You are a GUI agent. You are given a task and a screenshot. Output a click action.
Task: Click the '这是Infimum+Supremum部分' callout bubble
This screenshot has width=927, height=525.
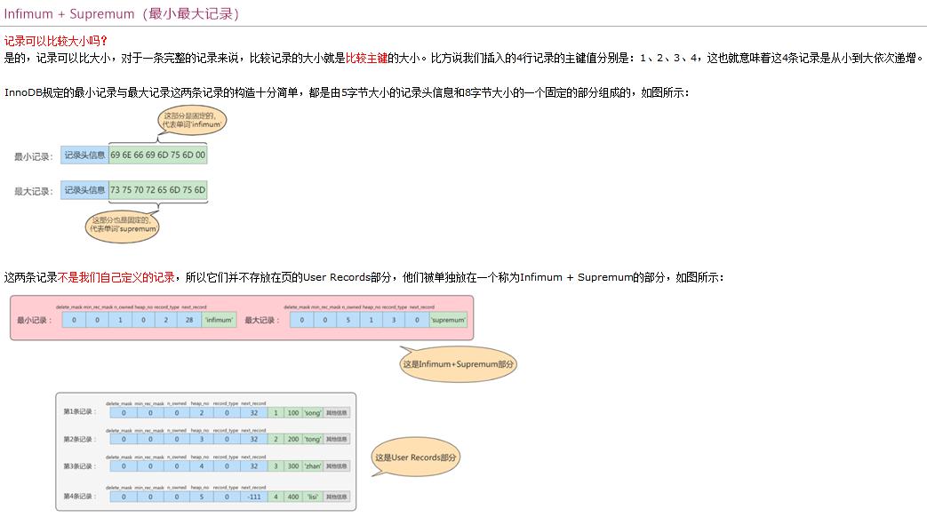pos(457,364)
